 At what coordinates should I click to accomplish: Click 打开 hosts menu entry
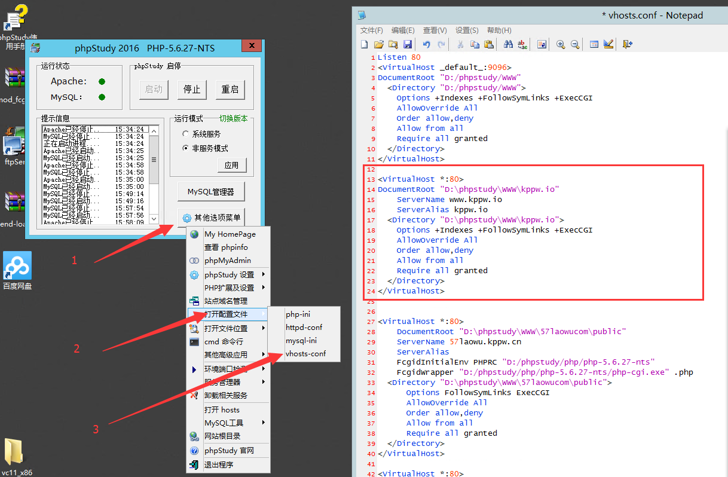coord(229,409)
